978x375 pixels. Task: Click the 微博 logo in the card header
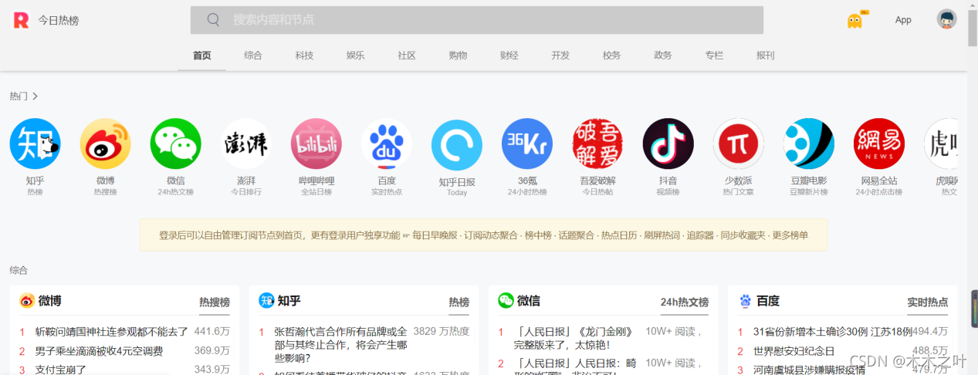(x=27, y=301)
